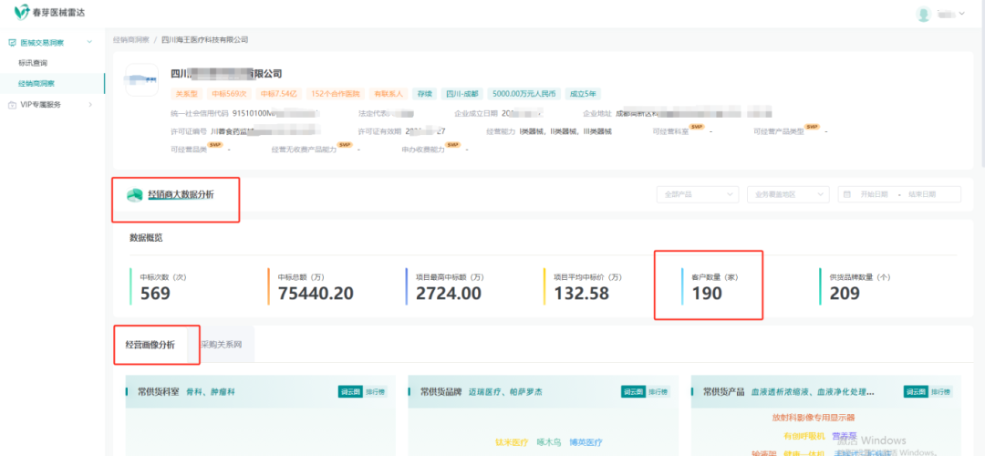985x456 pixels.
Task: Click SVIP badge next to 可经营品类
Action: pos(215,145)
